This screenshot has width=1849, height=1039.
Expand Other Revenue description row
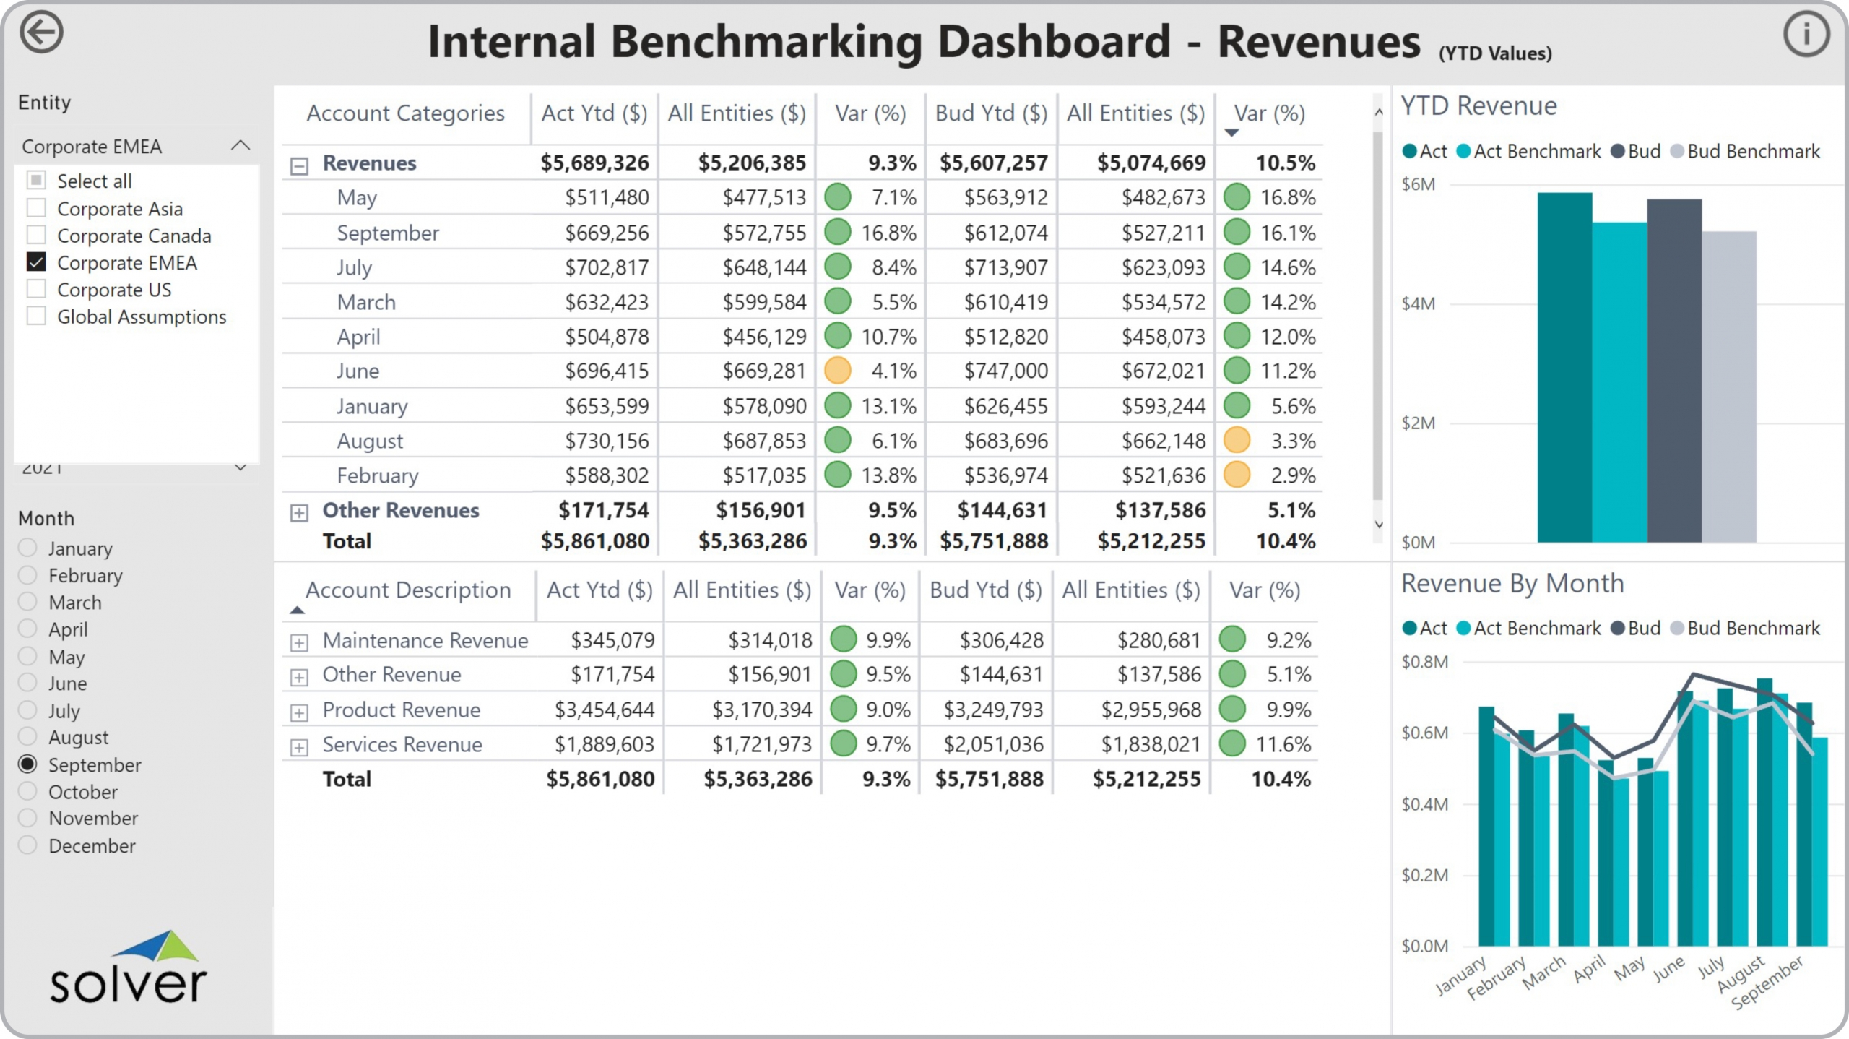299,677
